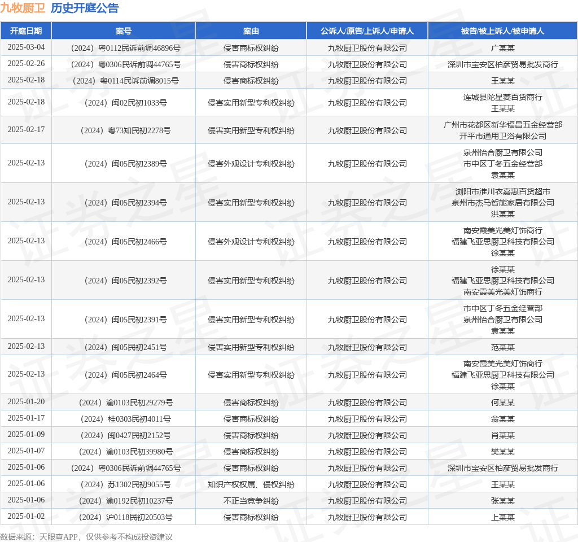The image size is (578, 542).
Task: Click defendant 广州市花都区新华福昌五金经营部
Action: 503,125
